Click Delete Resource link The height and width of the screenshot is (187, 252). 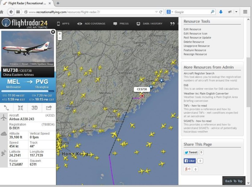point(194,42)
